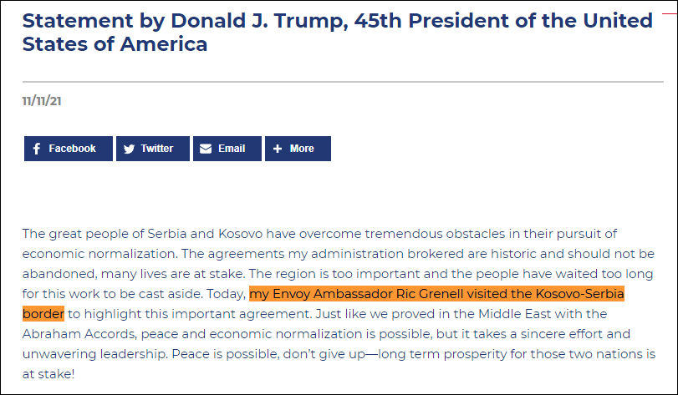Screen dimensions: 678x395
Task: Open the More sharing options button
Action: point(298,149)
